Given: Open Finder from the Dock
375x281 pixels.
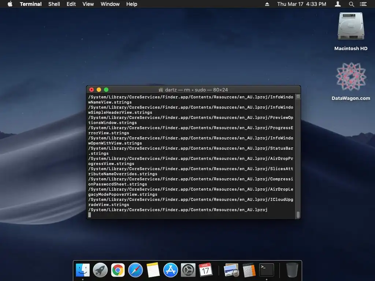Looking at the screenshot, I should [x=83, y=270].
